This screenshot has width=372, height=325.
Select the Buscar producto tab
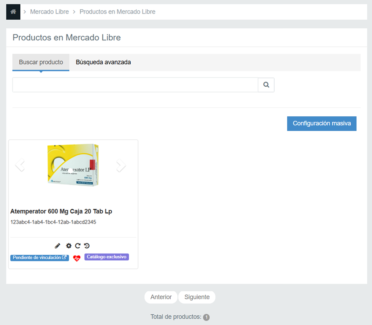[41, 62]
